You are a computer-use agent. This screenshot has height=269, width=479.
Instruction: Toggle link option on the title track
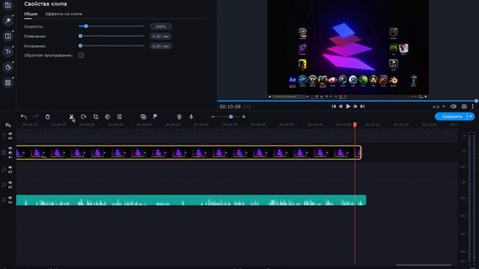pos(10,138)
